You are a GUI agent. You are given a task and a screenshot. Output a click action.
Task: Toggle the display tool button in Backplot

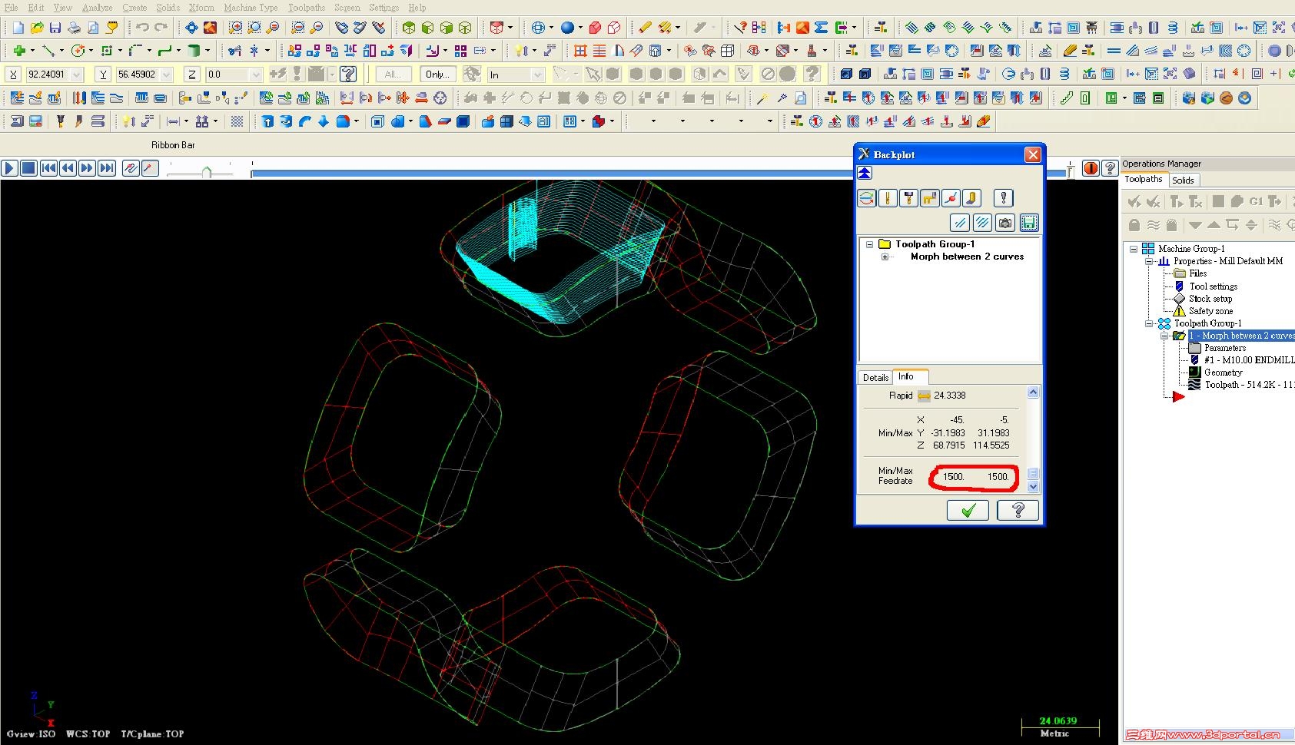888,198
